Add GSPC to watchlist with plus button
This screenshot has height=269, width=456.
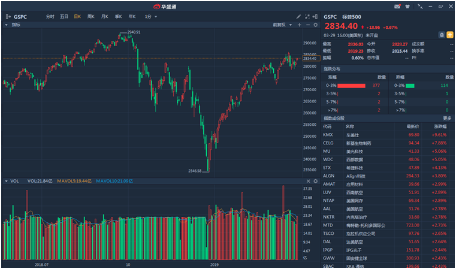(x=450, y=35)
